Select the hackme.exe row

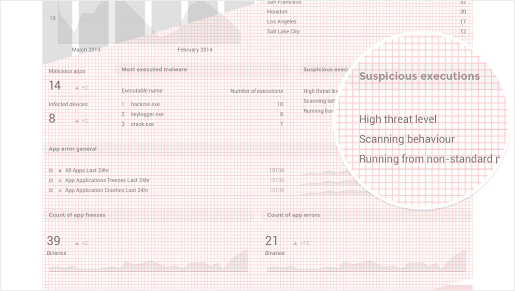(202, 104)
